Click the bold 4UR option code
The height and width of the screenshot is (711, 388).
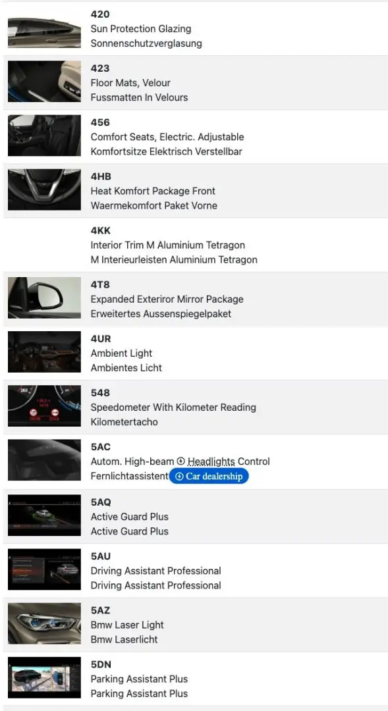click(101, 338)
